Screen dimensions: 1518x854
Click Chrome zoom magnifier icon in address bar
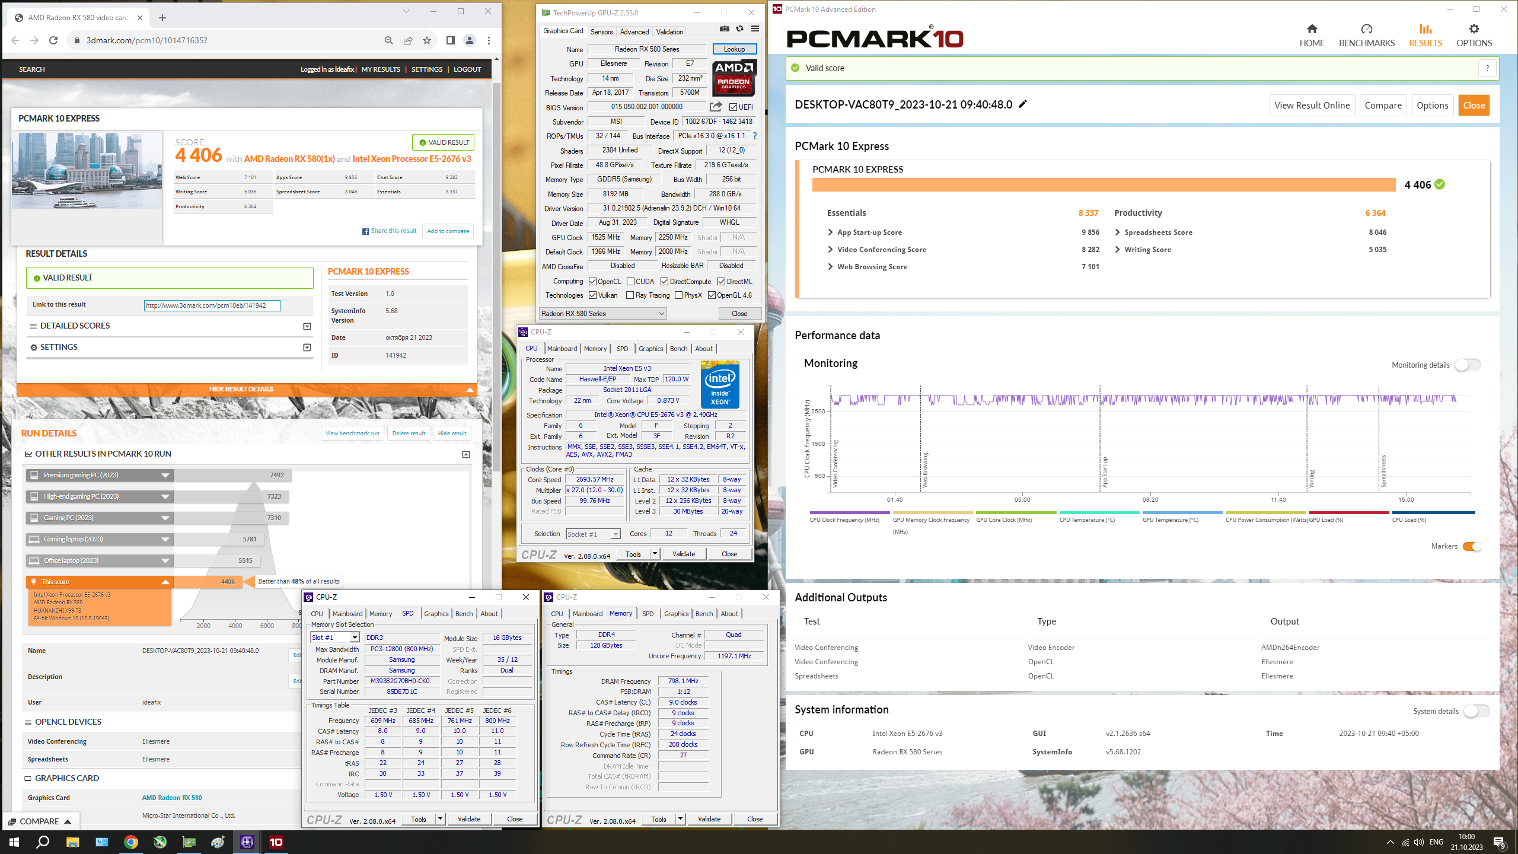point(389,40)
